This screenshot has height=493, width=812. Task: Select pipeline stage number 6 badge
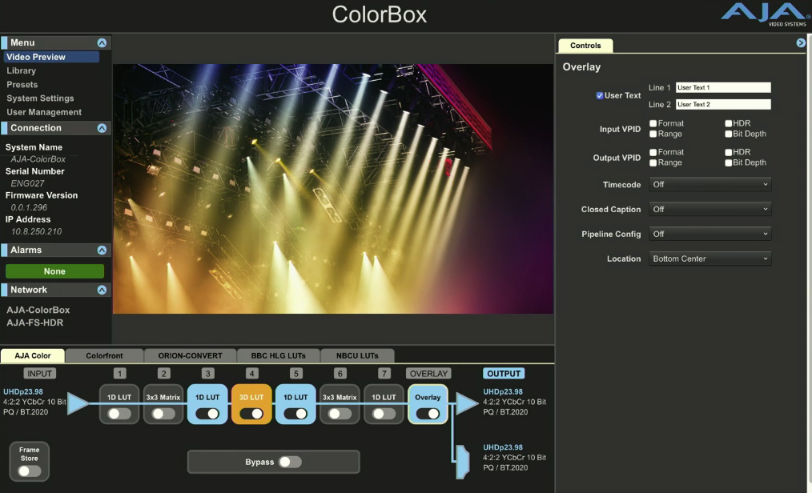340,374
